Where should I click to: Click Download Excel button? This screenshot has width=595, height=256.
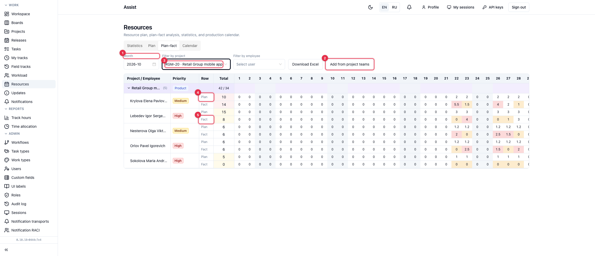305,64
